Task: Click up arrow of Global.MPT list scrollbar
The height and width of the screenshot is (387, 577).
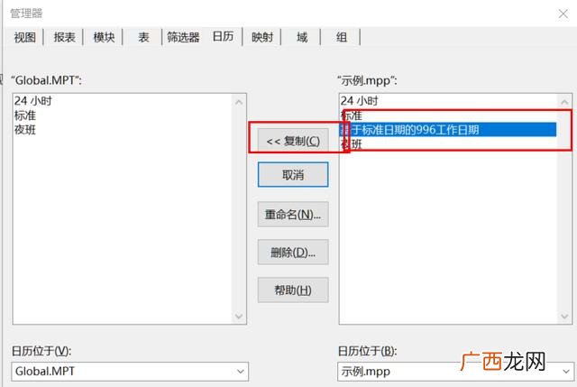Action: click(239, 102)
